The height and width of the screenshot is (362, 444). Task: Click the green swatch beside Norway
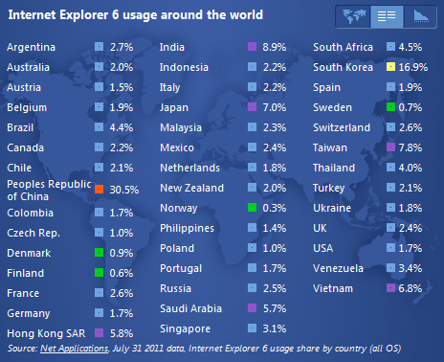tap(252, 208)
